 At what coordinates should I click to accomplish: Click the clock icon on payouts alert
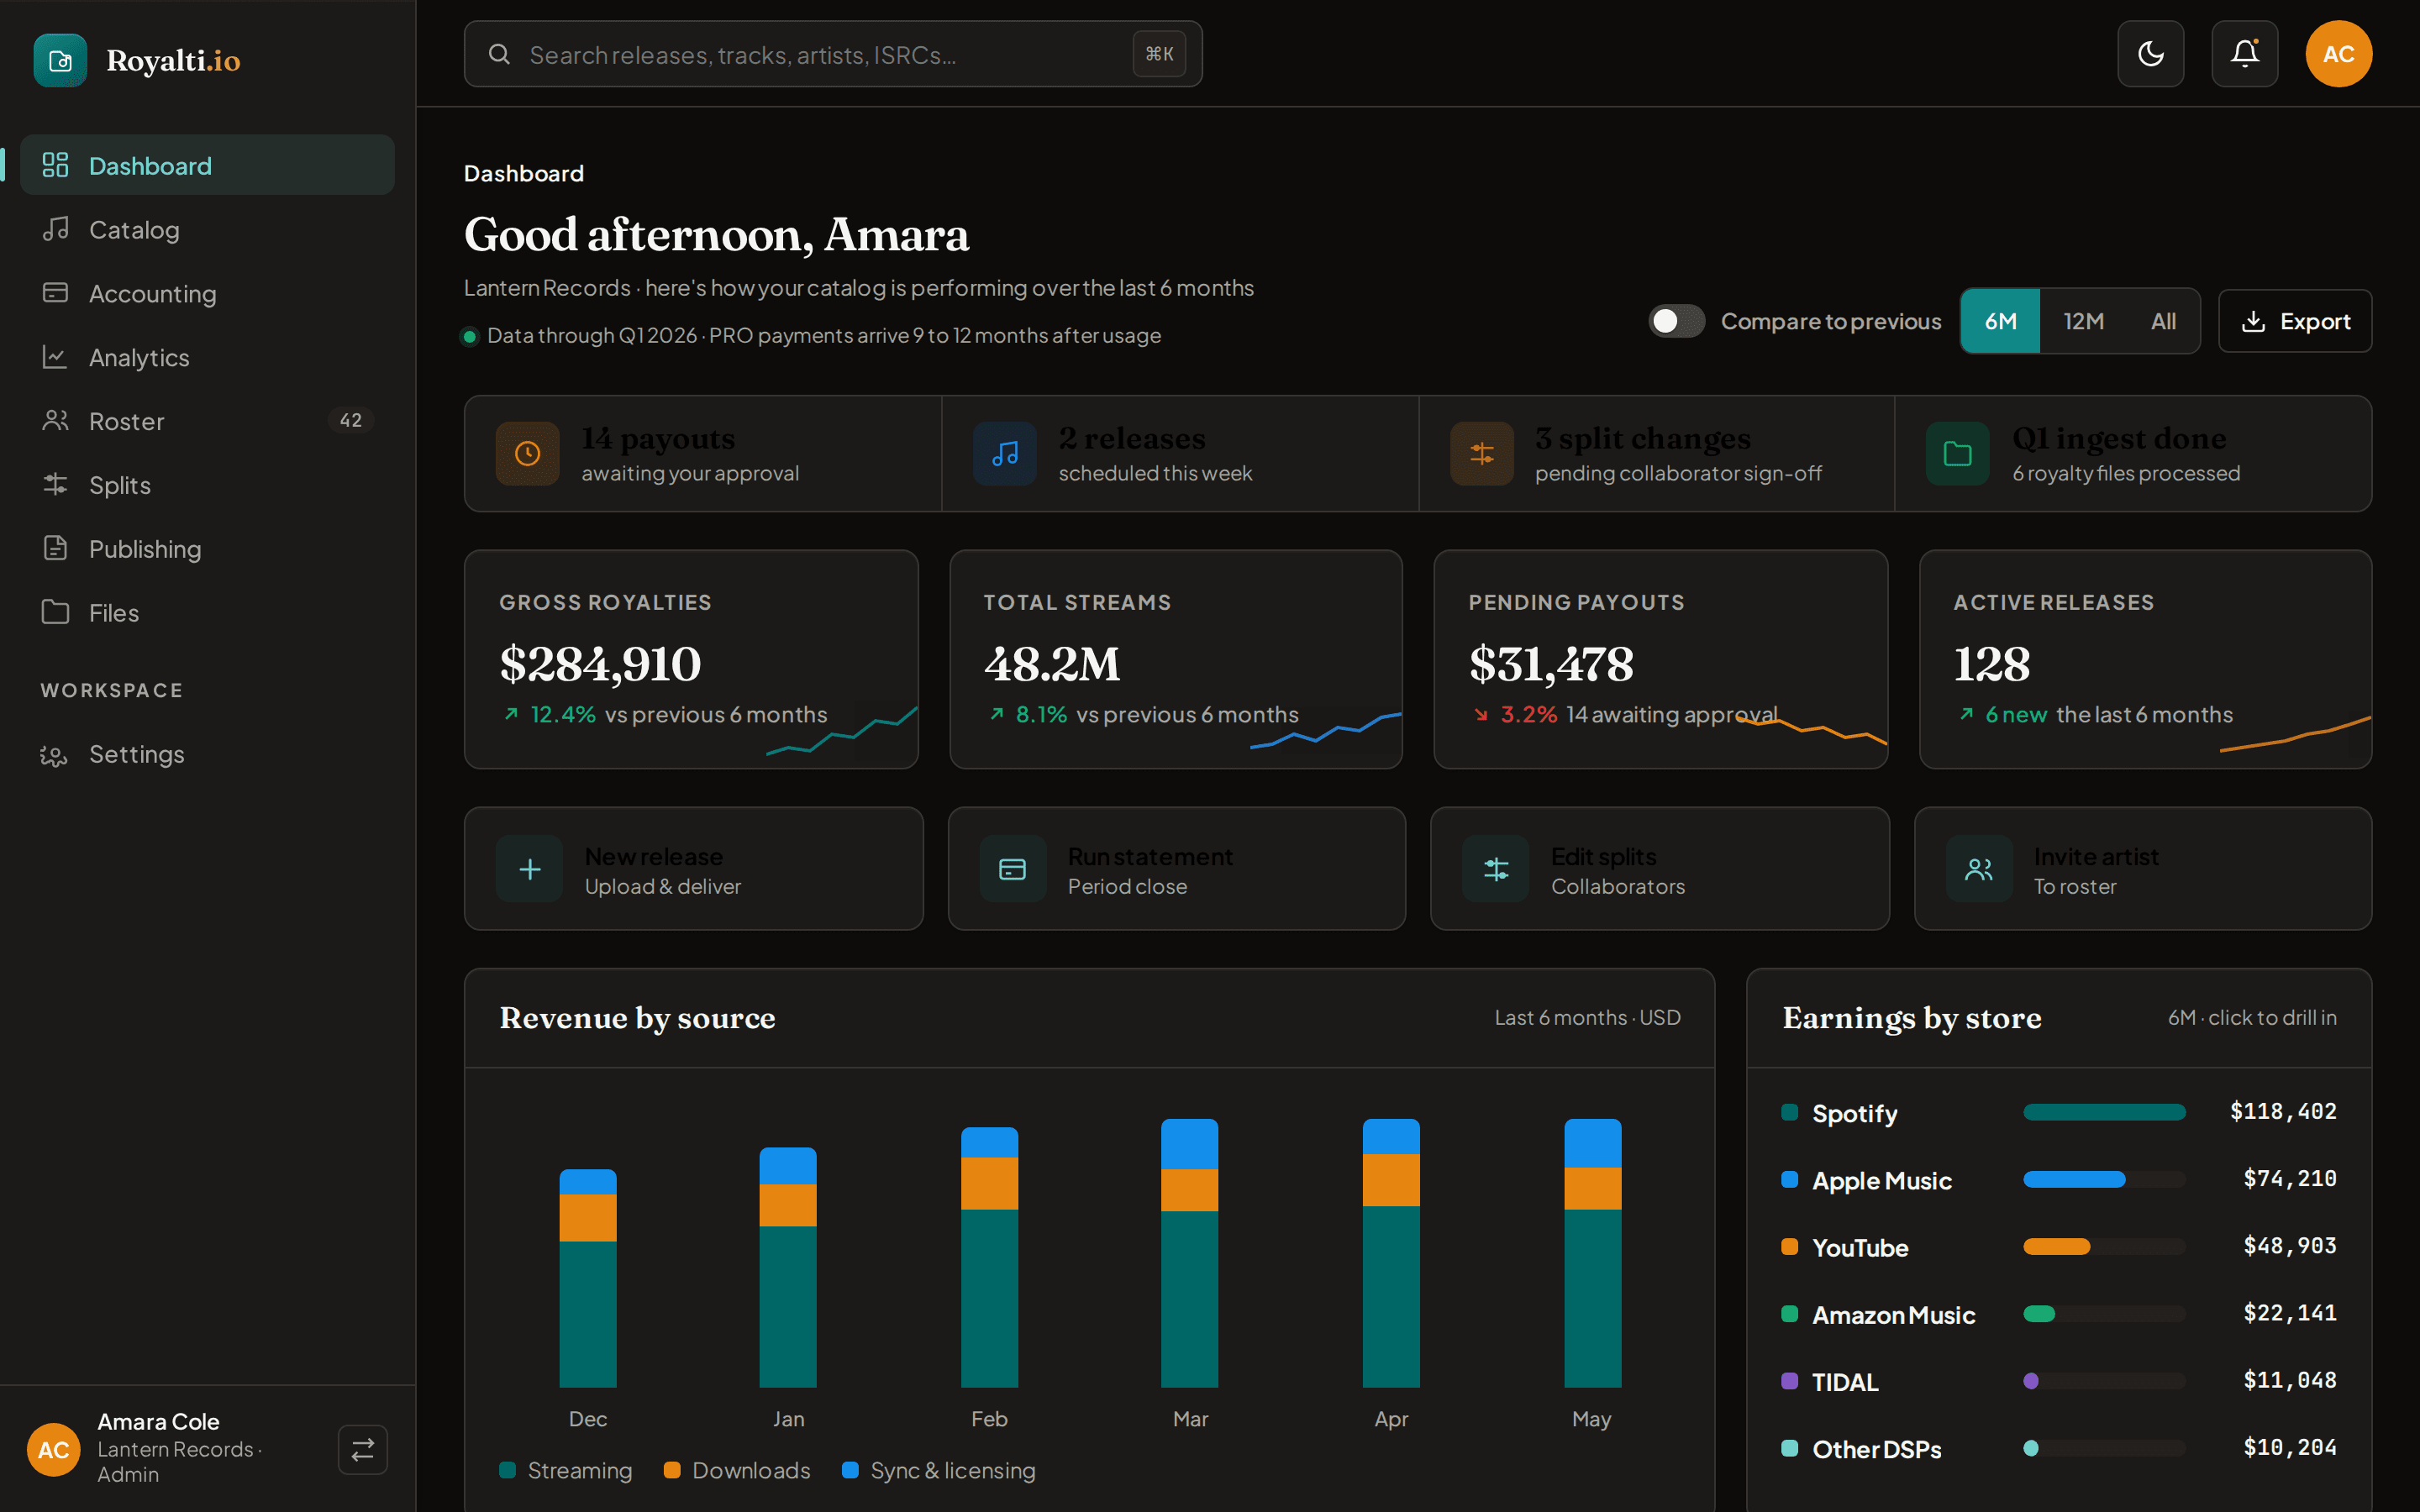[528, 454]
